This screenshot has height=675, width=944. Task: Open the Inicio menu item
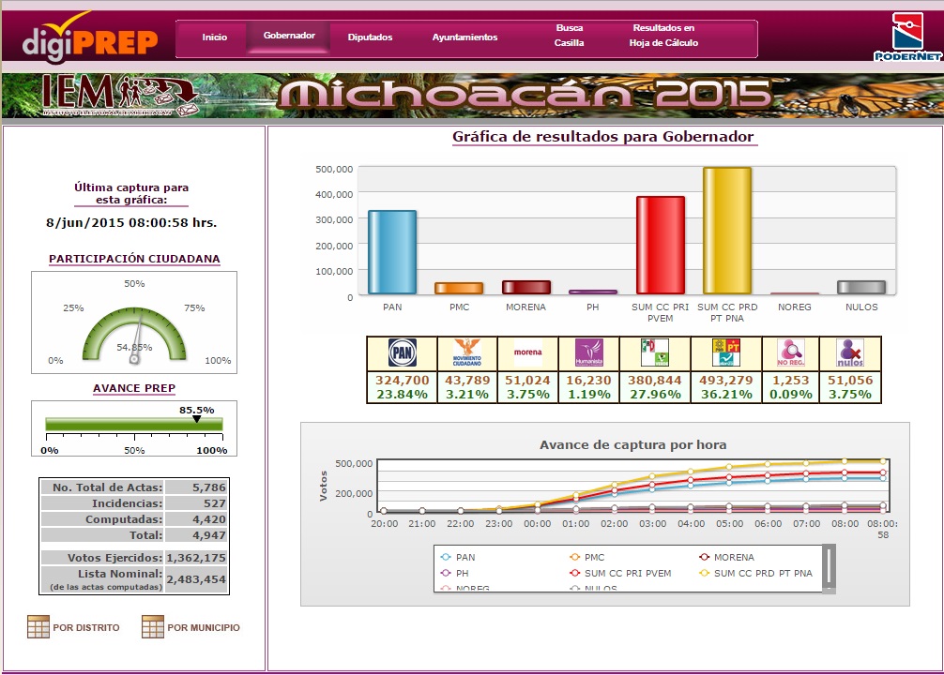tap(214, 37)
